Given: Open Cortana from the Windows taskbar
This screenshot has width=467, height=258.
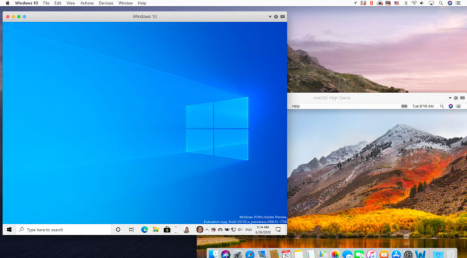Looking at the screenshot, I should 118,230.
